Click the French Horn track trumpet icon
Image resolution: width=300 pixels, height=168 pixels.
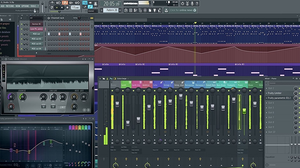(214, 82)
